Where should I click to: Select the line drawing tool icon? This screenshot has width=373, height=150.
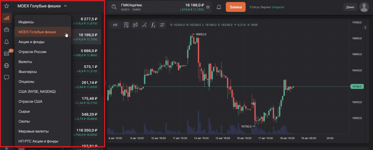tap(144, 25)
